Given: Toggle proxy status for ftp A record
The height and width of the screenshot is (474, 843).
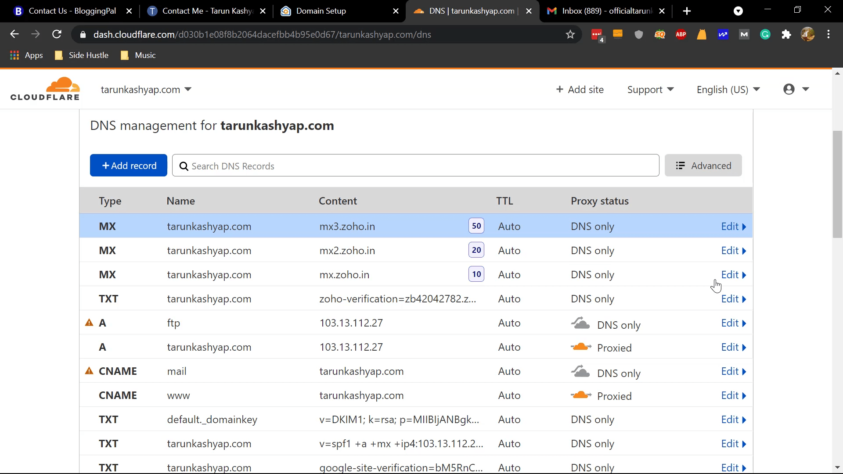Looking at the screenshot, I should click(x=581, y=323).
